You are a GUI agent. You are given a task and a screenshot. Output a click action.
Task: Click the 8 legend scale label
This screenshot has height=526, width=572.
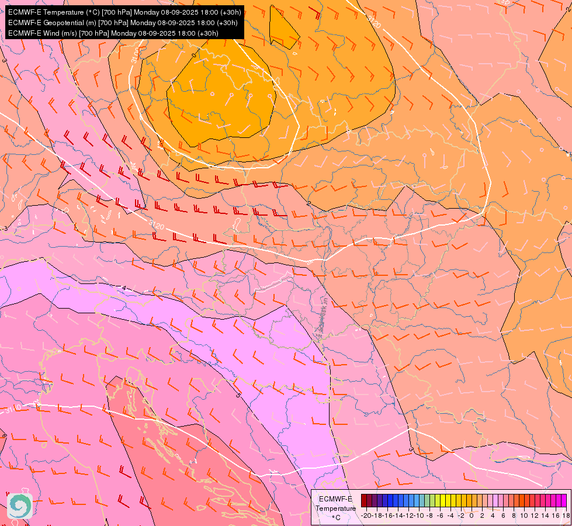point(514,515)
